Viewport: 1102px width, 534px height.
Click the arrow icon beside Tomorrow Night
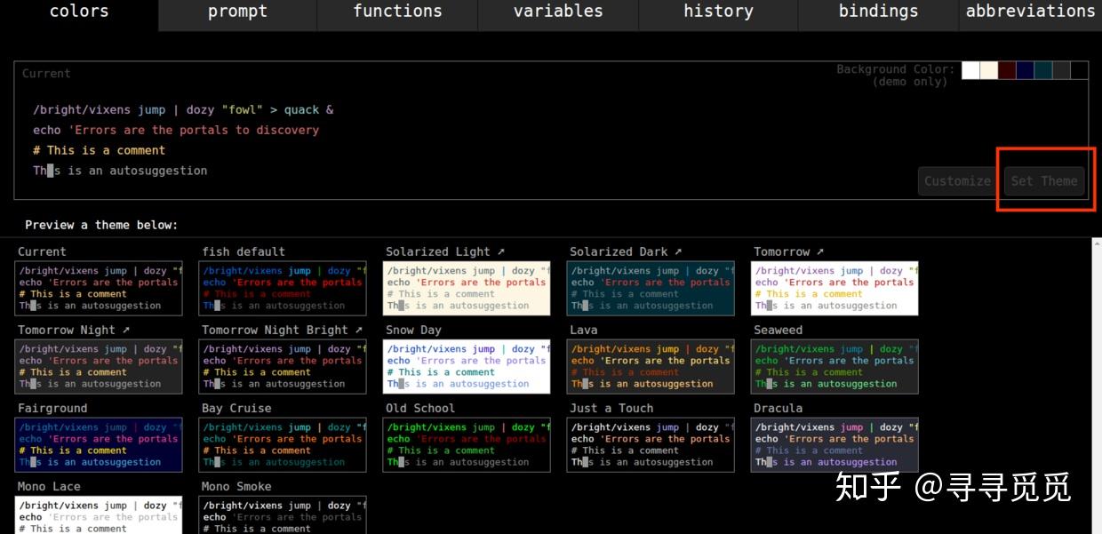[126, 331]
